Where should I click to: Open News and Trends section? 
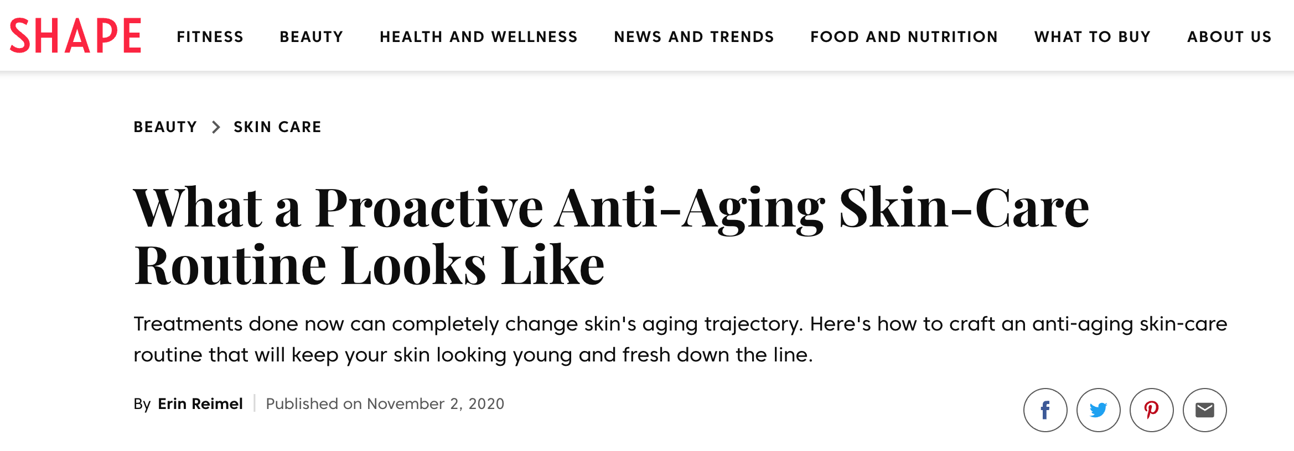694,37
